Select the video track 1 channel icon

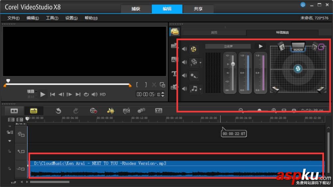point(194,62)
